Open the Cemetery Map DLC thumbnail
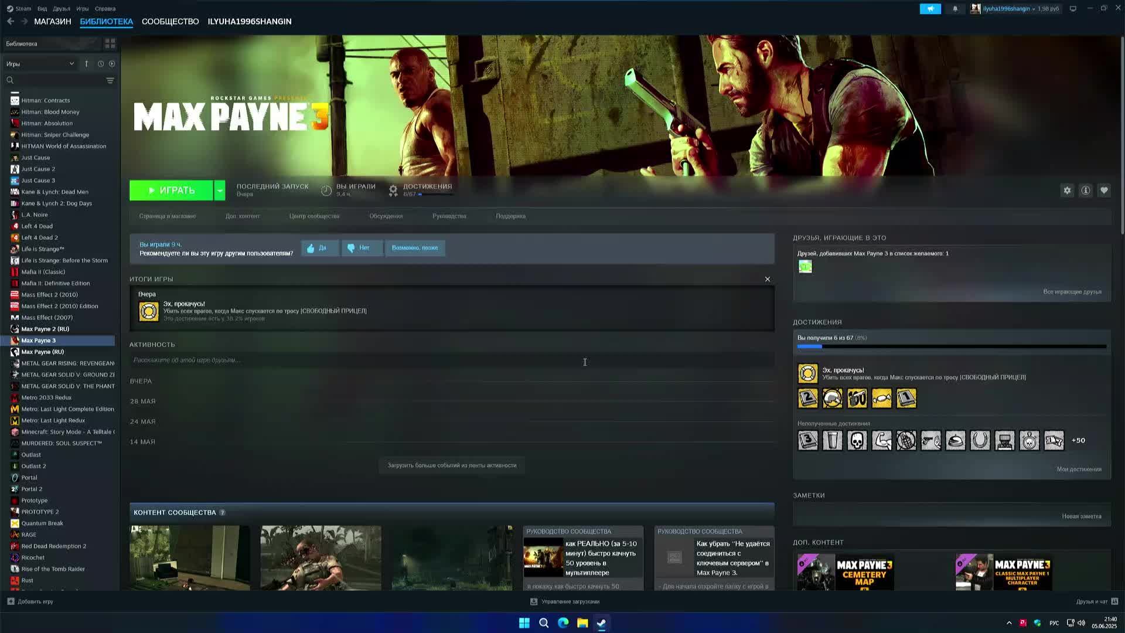This screenshot has height=633, width=1125. point(846,572)
